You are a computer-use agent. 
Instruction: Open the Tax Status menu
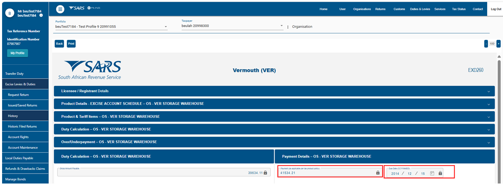click(459, 9)
